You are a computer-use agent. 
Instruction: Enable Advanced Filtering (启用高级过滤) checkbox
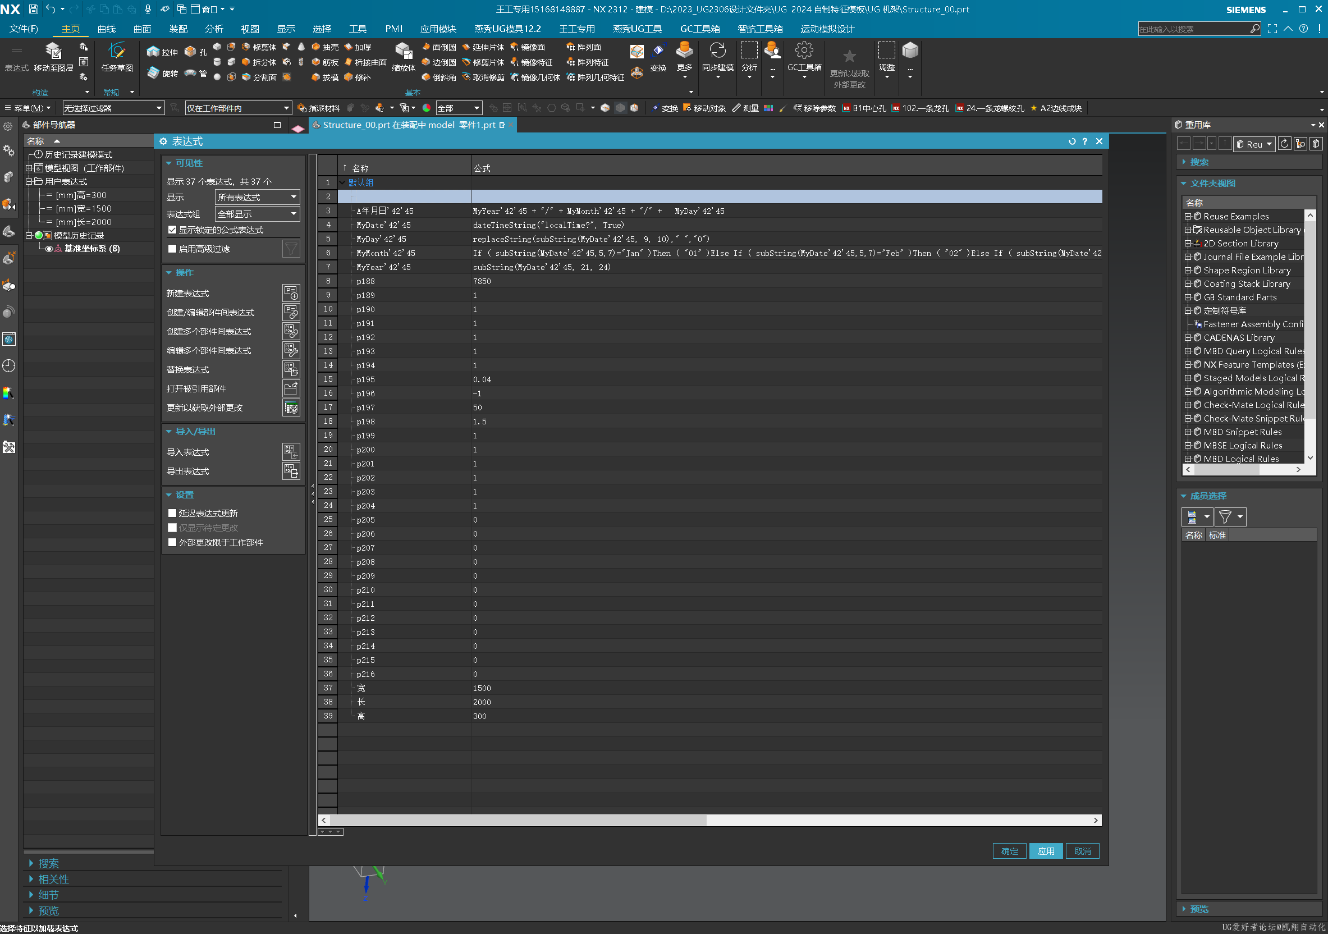[x=172, y=249]
